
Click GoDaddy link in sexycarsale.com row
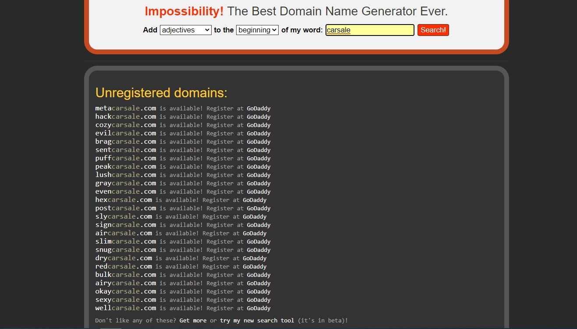(258, 300)
